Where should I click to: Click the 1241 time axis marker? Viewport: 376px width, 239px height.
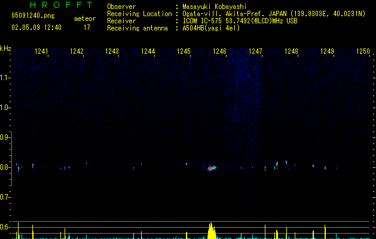(x=41, y=51)
